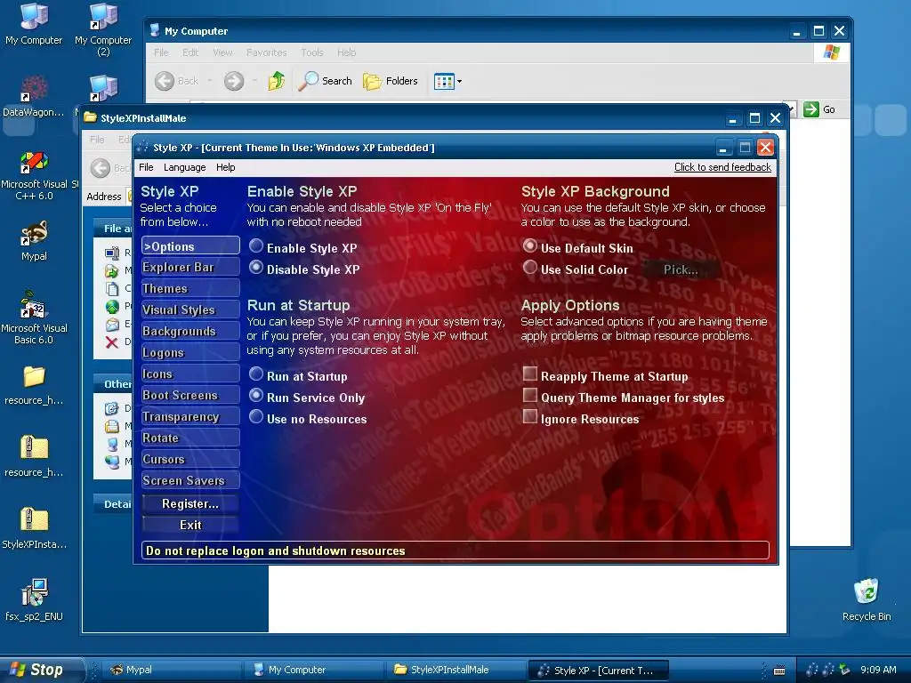Viewport: 911px width, 683px height.
Task: Open the Logons section
Action: tap(190, 352)
